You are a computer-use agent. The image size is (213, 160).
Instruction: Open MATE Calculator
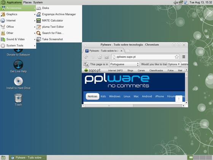point(59,21)
